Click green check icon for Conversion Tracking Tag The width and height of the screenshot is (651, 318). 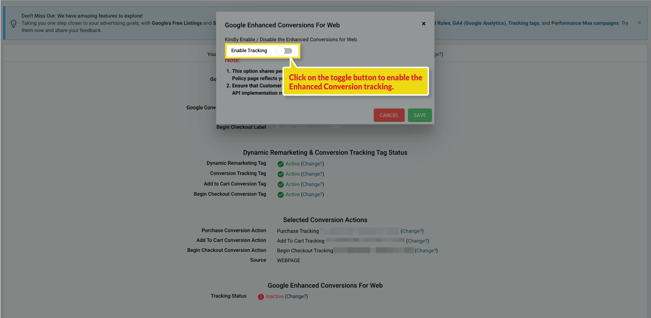coord(281,174)
